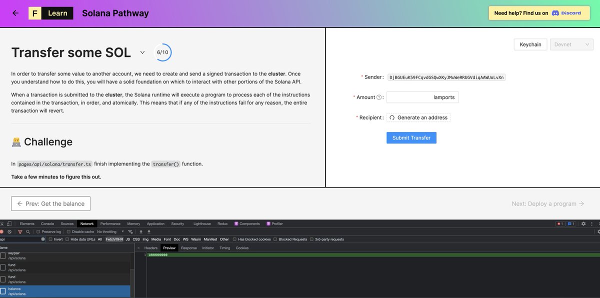Open DevTools settings gear icon
Image resolution: width=600 pixels, height=298 pixels.
point(583,224)
